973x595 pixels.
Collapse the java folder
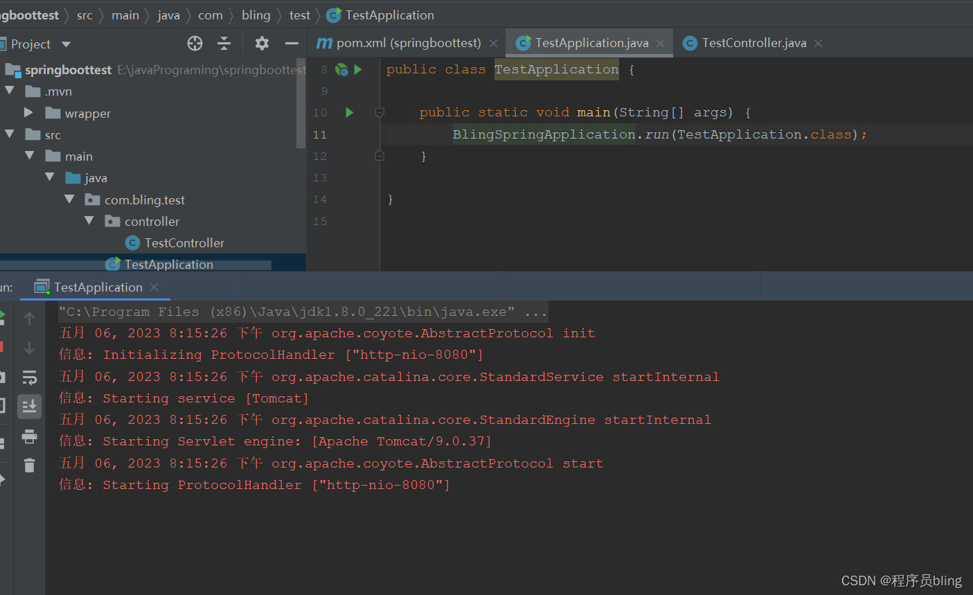[50, 177]
